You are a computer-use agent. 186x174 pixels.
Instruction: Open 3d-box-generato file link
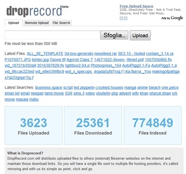(79, 54)
